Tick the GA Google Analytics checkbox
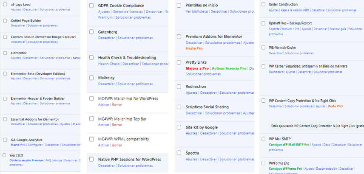 point(5,140)
